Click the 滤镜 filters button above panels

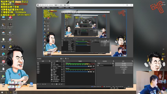[67, 58]
